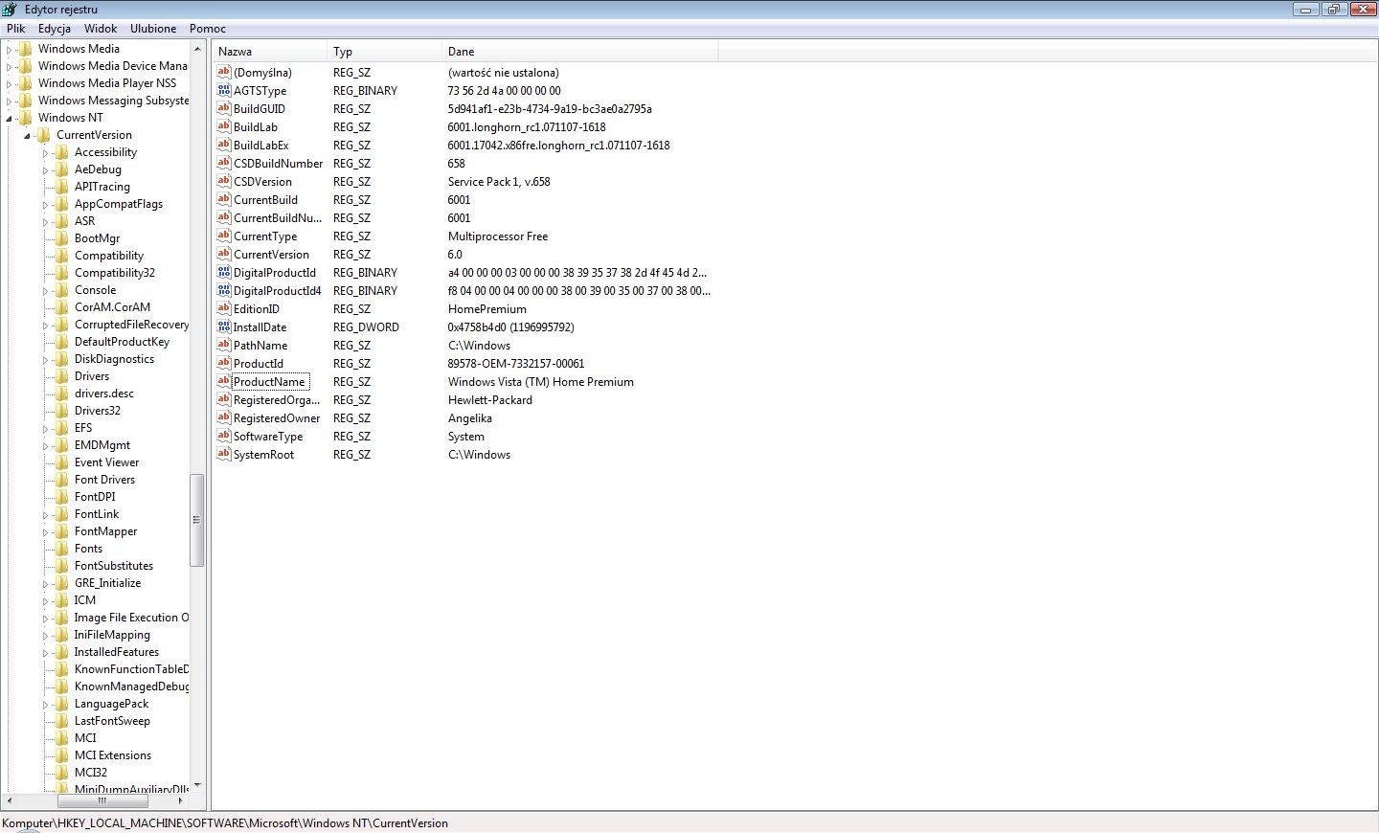Click the ProductName string value icon

pyautogui.click(x=224, y=381)
